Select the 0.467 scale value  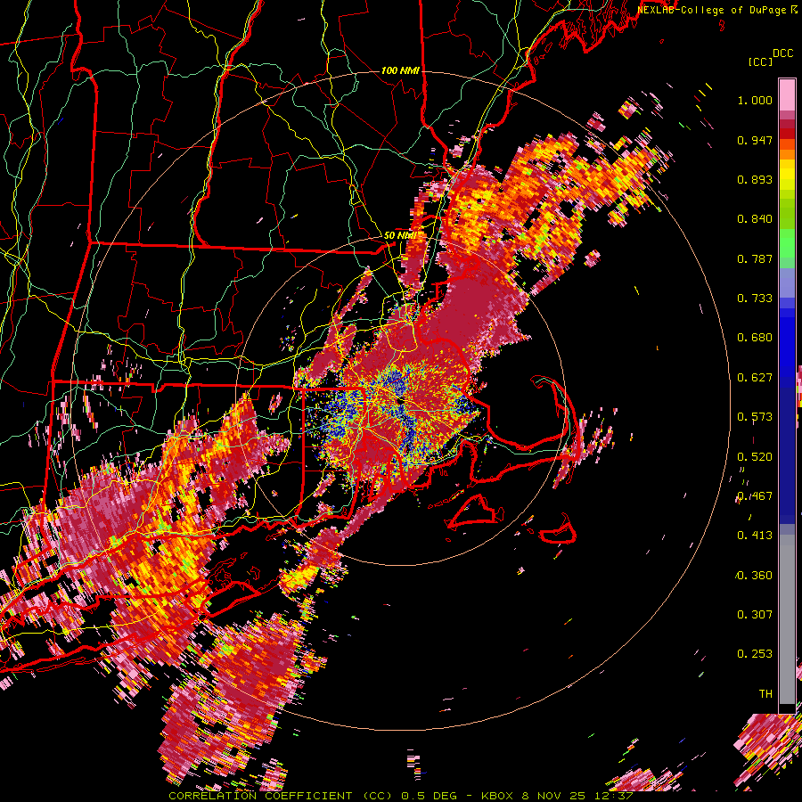click(755, 496)
